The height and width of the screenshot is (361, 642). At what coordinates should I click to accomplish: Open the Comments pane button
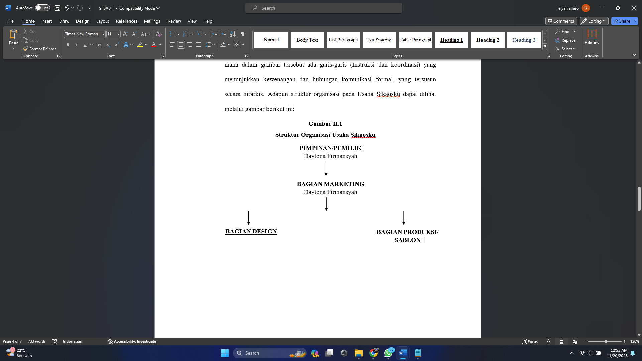click(x=561, y=21)
